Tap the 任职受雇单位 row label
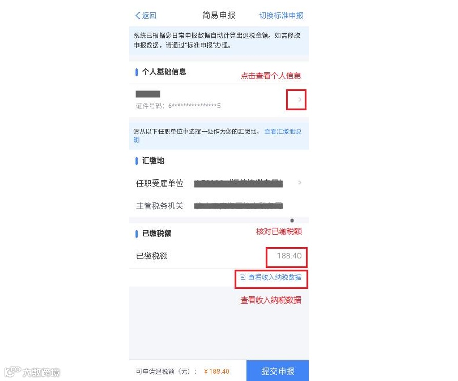 (x=160, y=184)
